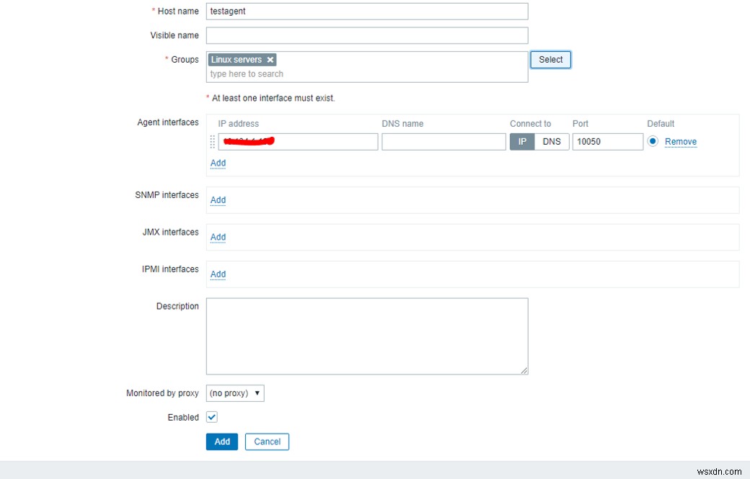The image size is (750, 479).
Task: Add a JMX interface
Action: pyautogui.click(x=218, y=238)
